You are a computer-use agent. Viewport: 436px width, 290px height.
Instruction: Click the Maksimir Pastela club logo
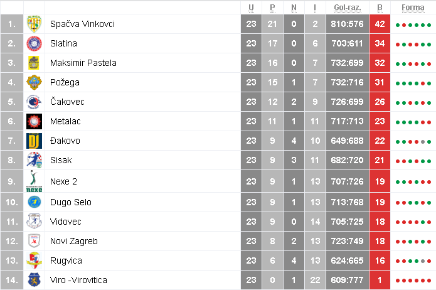coord(33,63)
